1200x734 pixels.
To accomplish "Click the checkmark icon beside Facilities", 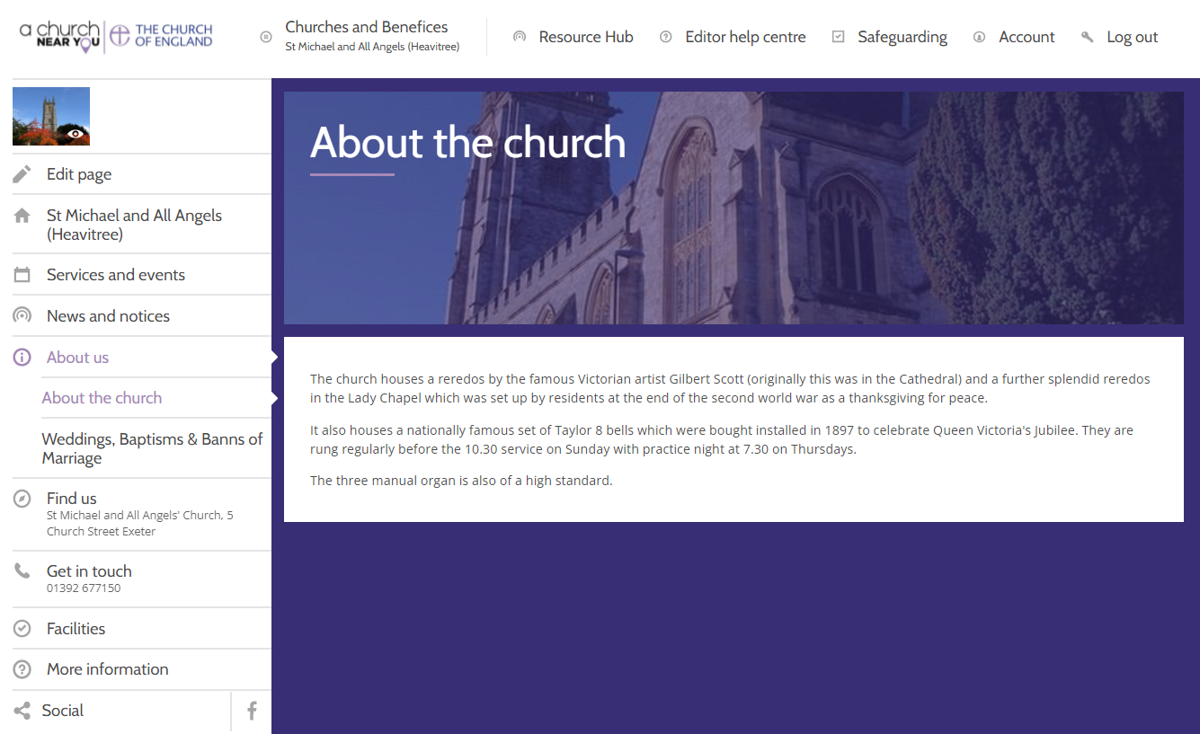I will point(22,629).
